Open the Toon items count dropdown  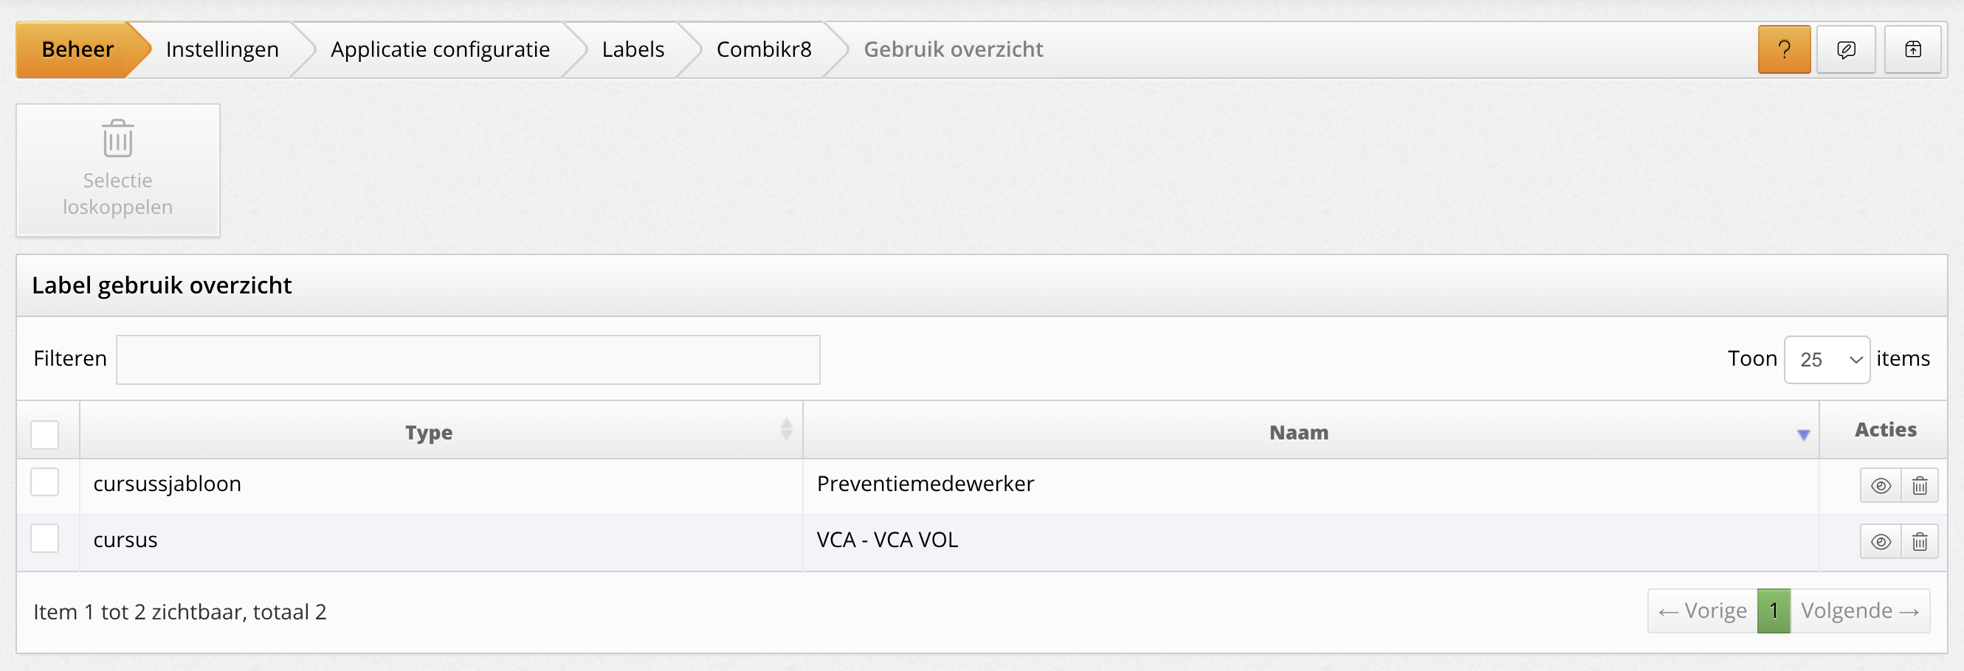[1826, 360]
